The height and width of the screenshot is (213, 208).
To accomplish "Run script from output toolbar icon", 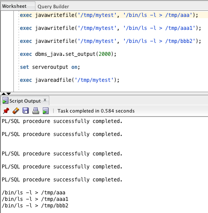I will point(45,111).
